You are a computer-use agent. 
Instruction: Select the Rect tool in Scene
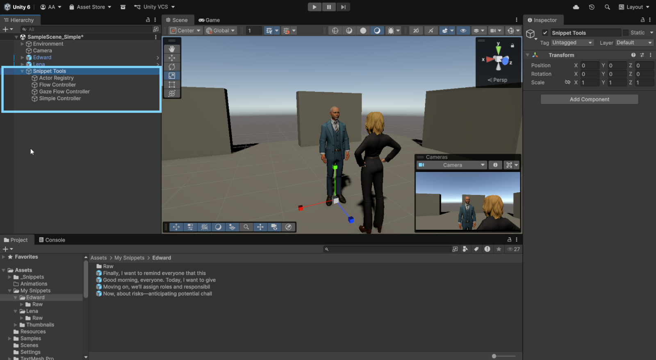tap(172, 85)
